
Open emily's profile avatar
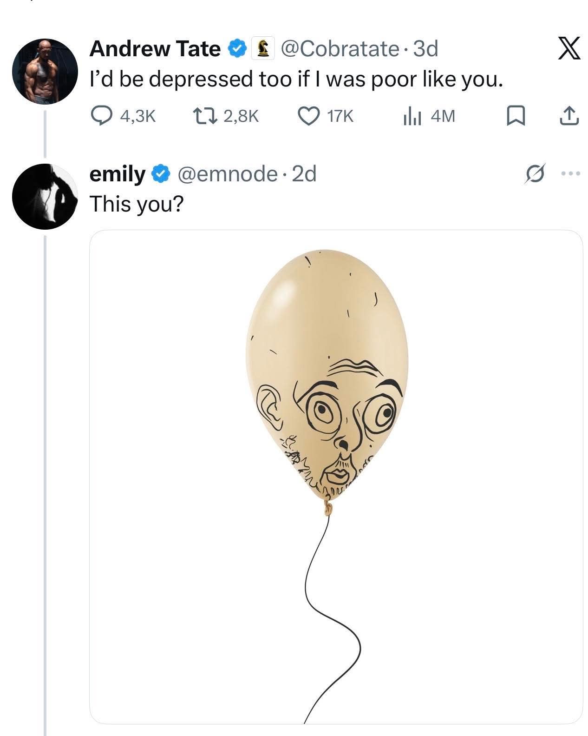(45, 196)
